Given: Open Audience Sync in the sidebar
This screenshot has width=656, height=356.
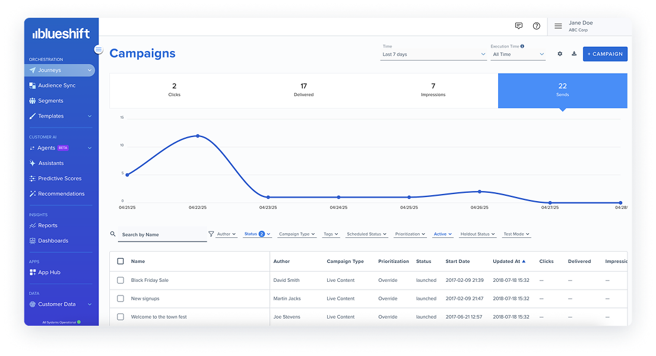Looking at the screenshot, I should (56, 85).
